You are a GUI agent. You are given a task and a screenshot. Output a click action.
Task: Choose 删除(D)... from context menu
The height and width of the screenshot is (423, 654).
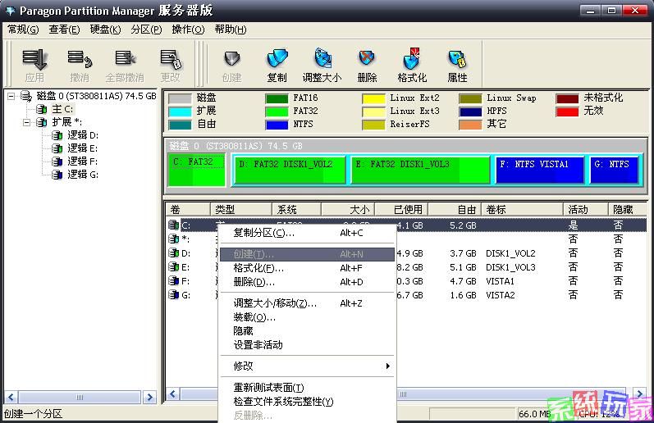coord(307,282)
